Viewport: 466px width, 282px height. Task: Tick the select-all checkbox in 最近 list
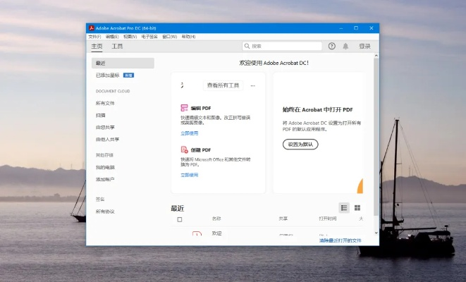(180, 219)
